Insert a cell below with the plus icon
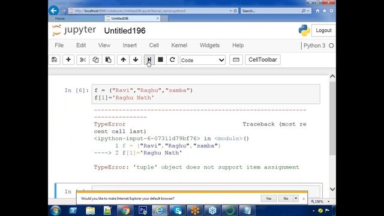Viewport: 384px width, 216px height. tap(68, 60)
